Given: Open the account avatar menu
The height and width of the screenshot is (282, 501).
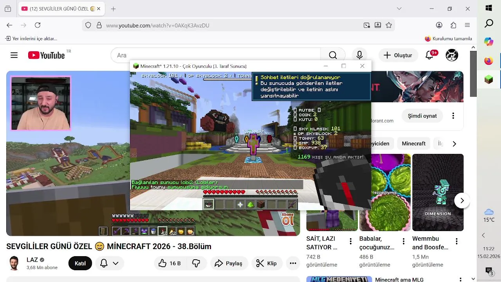Looking at the screenshot, I should tap(452, 55).
